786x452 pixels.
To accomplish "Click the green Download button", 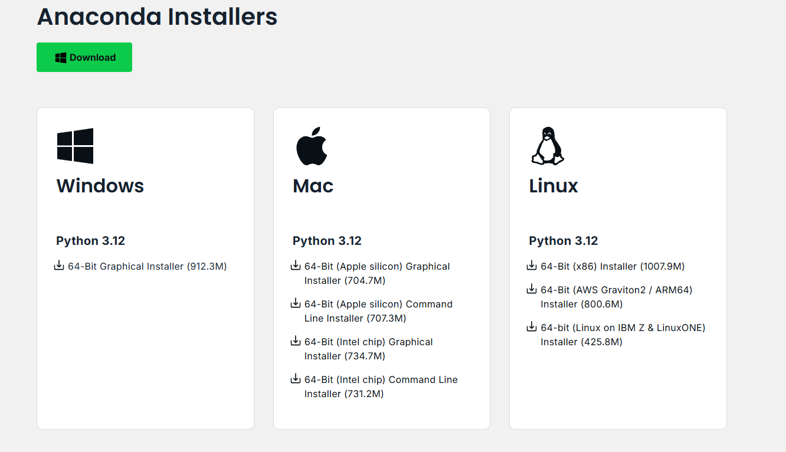I will 84,57.
